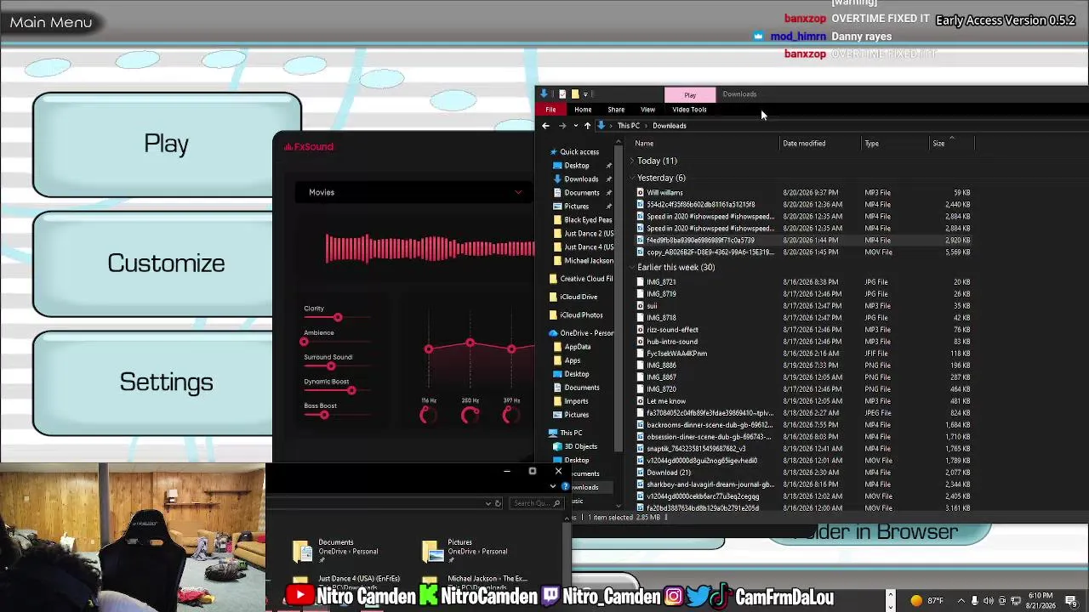Open Pictures OneDrive folder in back window
This screenshot has height=612, width=1089.
point(465,550)
